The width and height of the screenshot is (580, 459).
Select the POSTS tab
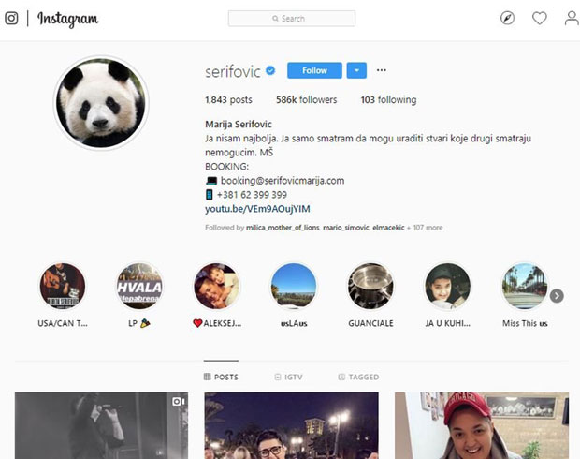click(x=221, y=377)
